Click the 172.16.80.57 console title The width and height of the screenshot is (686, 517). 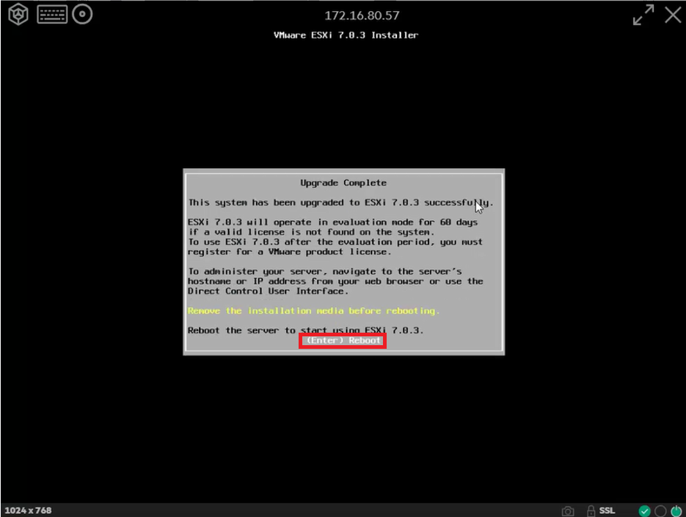(x=362, y=15)
